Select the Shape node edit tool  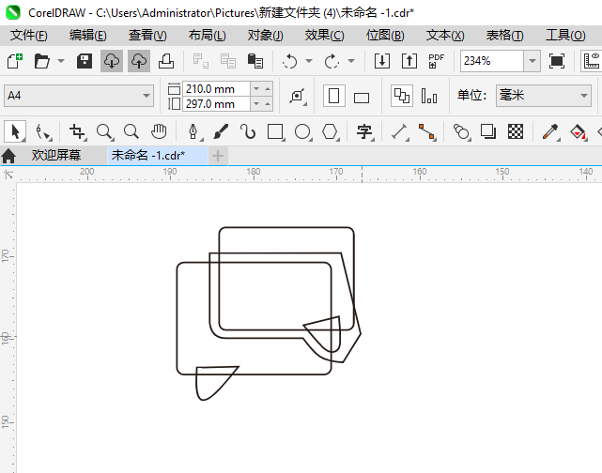pyautogui.click(x=43, y=132)
